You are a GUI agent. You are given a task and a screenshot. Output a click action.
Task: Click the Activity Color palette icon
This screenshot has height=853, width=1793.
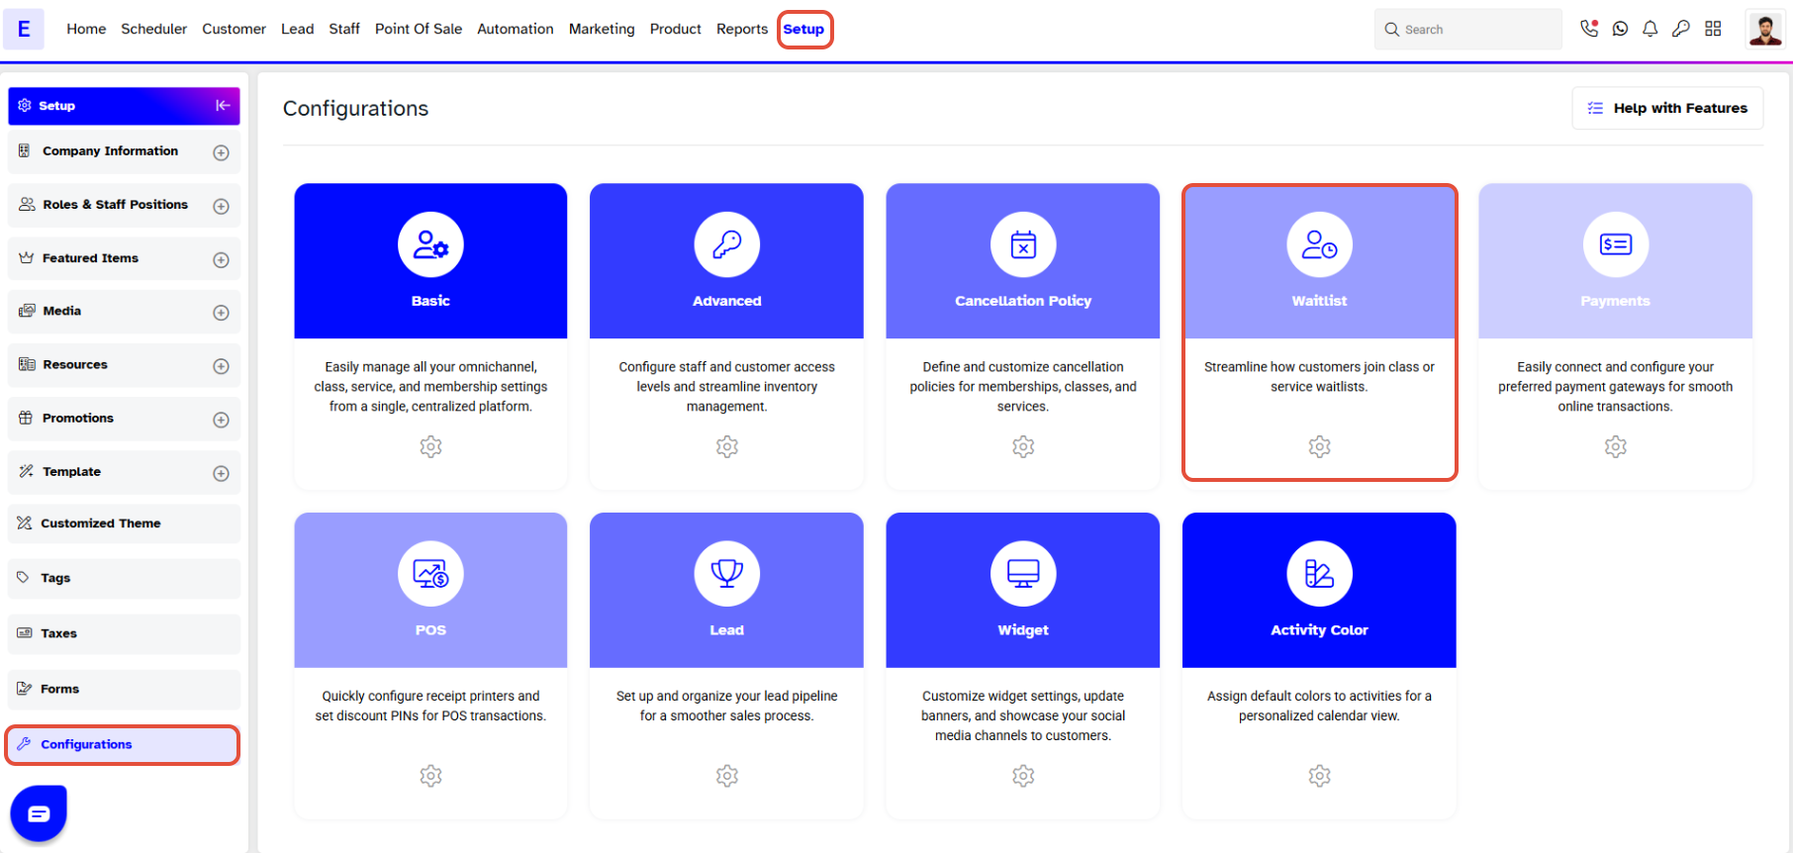pyautogui.click(x=1319, y=573)
